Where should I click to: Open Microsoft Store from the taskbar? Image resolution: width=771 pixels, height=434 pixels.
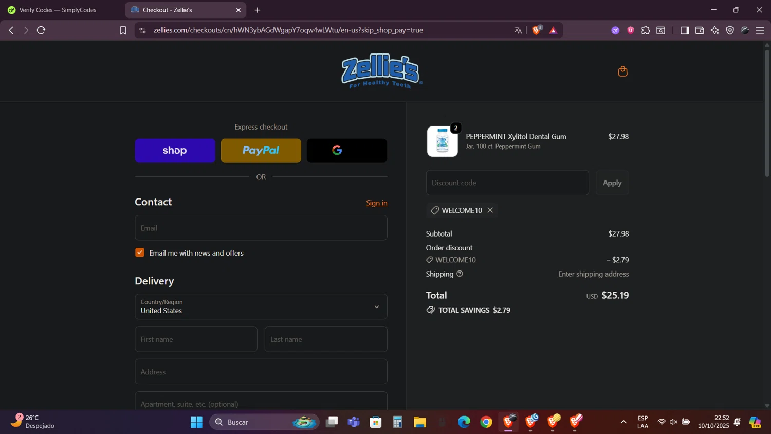tap(376, 422)
